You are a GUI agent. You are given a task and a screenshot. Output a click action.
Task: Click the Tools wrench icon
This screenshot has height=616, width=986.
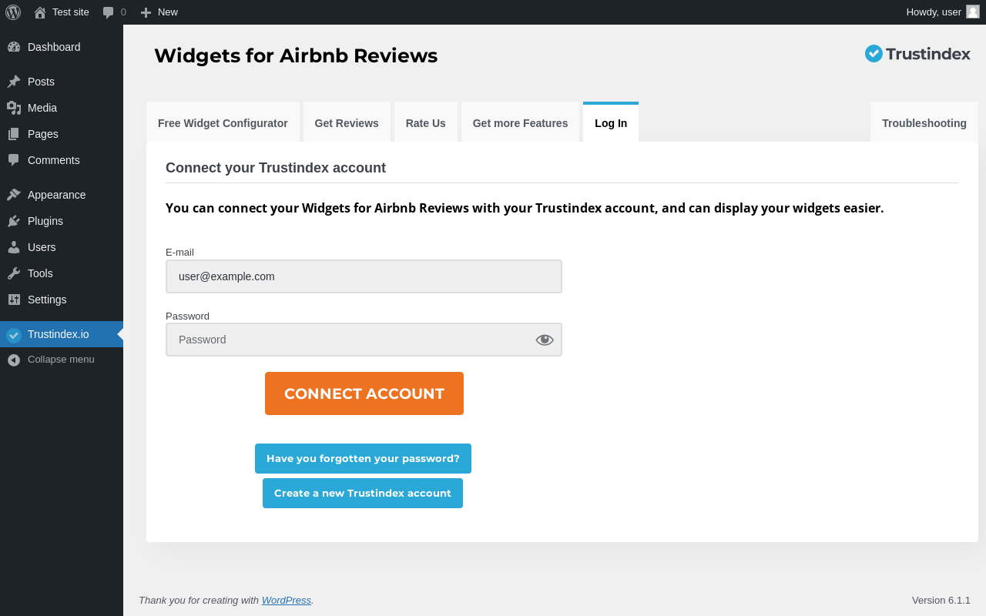[x=14, y=273]
